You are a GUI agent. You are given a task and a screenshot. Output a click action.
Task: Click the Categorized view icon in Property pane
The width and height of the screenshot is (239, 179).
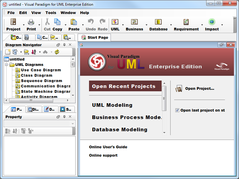(x=8, y=131)
